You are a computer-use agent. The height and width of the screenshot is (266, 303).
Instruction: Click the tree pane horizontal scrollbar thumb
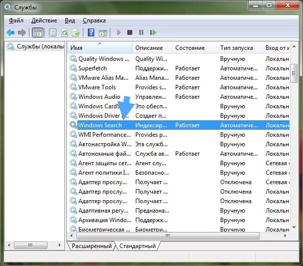(x=31, y=245)
